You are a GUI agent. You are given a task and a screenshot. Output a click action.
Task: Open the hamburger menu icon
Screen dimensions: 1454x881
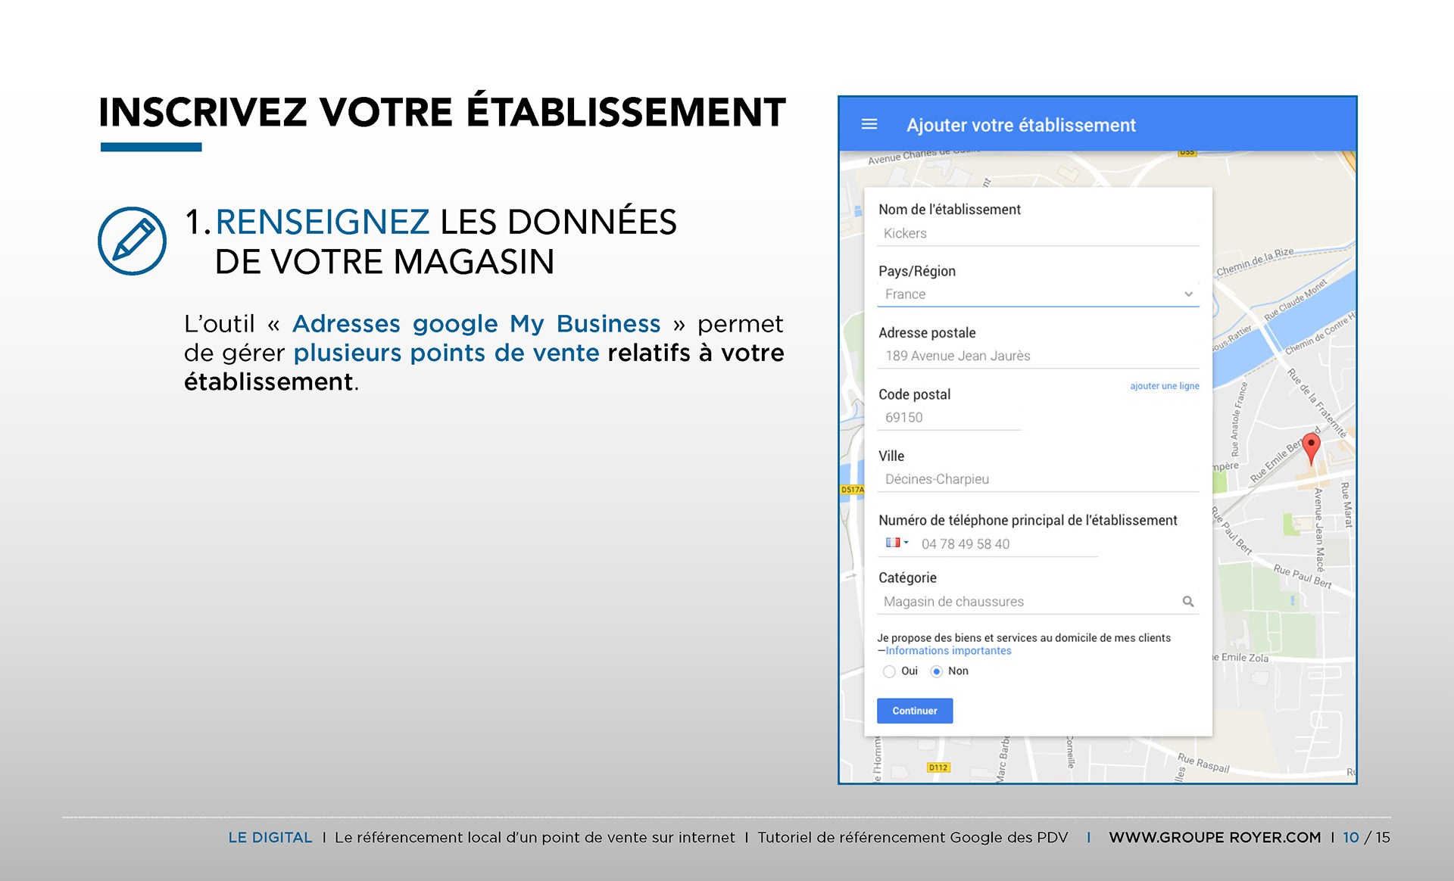[x=869, y=124]
